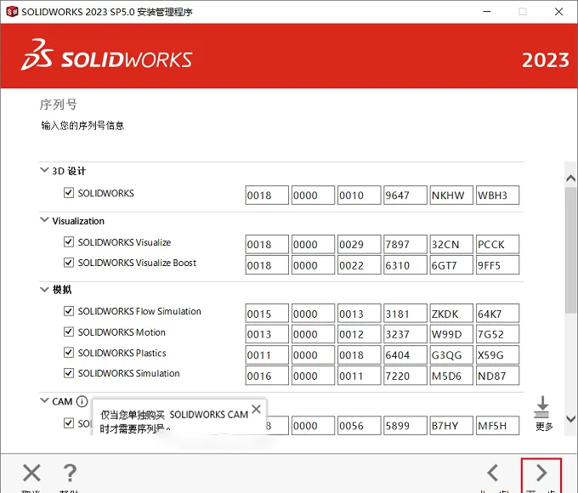Click the vertical scrollbar thumb

click(570, 250)
